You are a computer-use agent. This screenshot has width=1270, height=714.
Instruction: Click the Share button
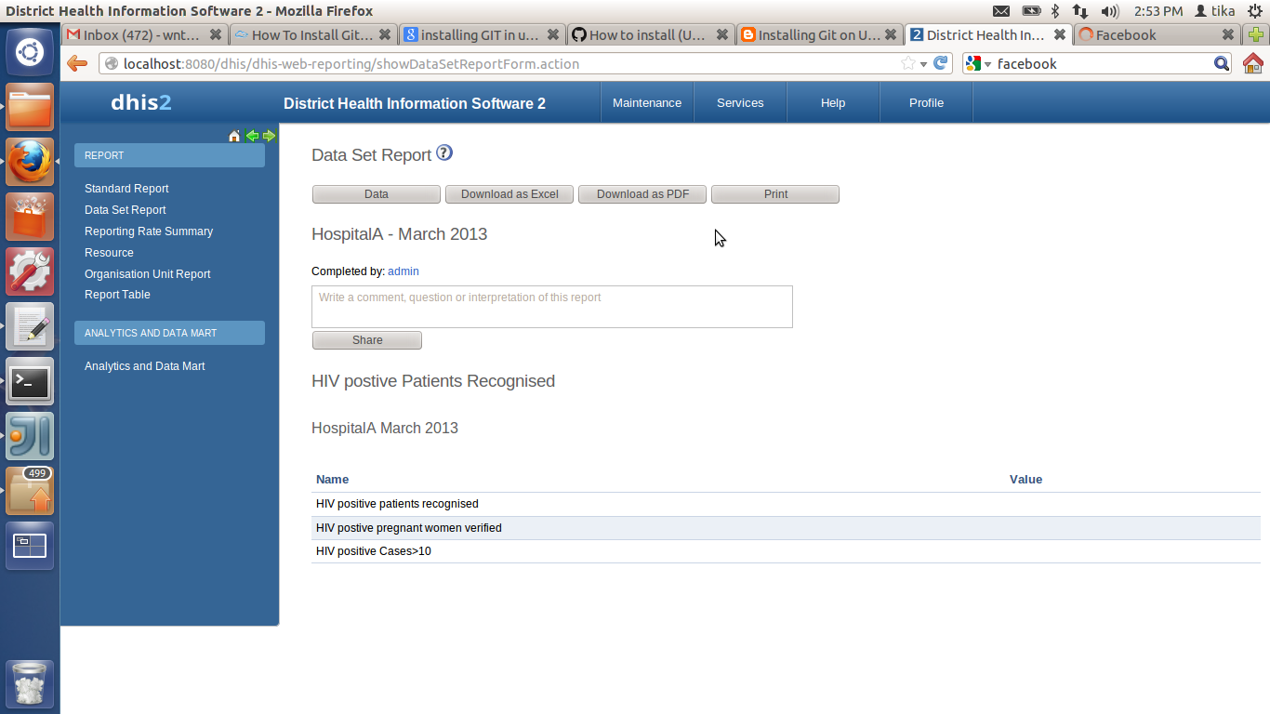(x=367, y=340)
